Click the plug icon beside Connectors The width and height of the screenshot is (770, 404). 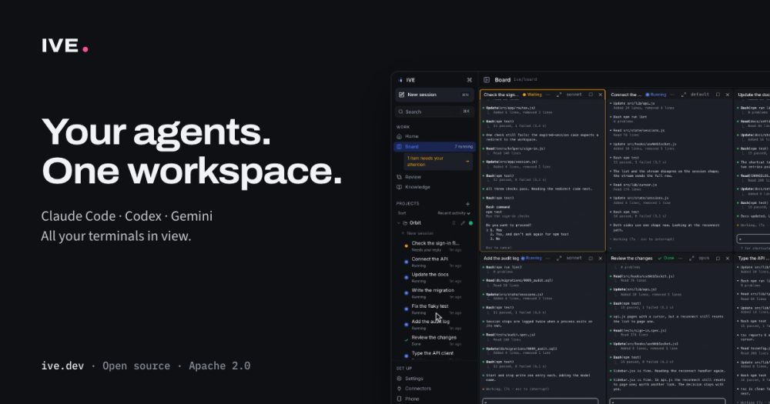pyautogui.click(x=399, y=389)
